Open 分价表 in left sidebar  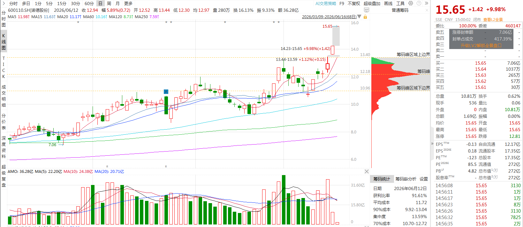coord(4,122)
